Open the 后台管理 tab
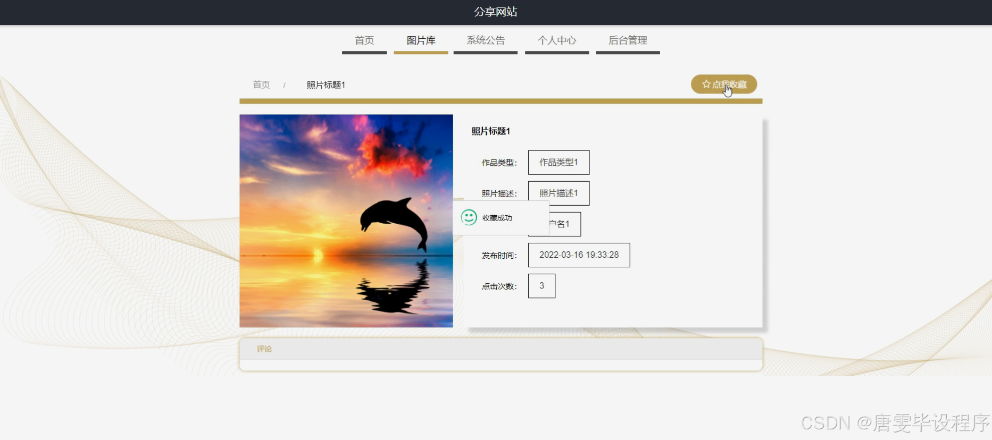The image size is (992, 440). [628, 40]
